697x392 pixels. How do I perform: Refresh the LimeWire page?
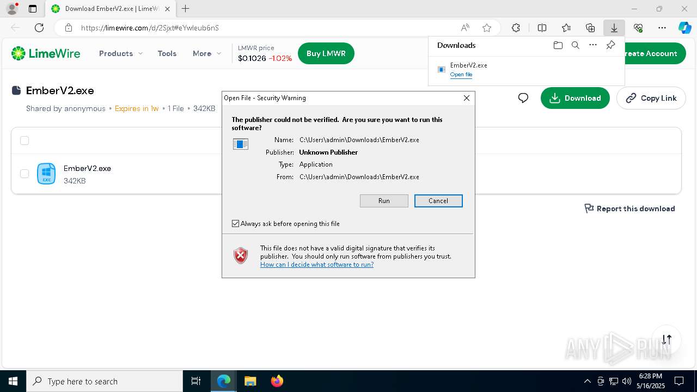[x=39, y=28]
